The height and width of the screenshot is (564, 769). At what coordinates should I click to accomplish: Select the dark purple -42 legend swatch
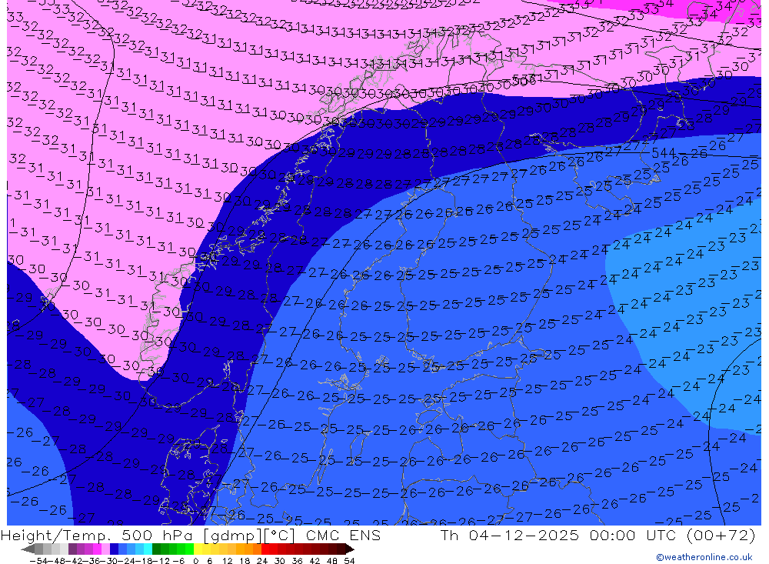[x=72, y=549]
